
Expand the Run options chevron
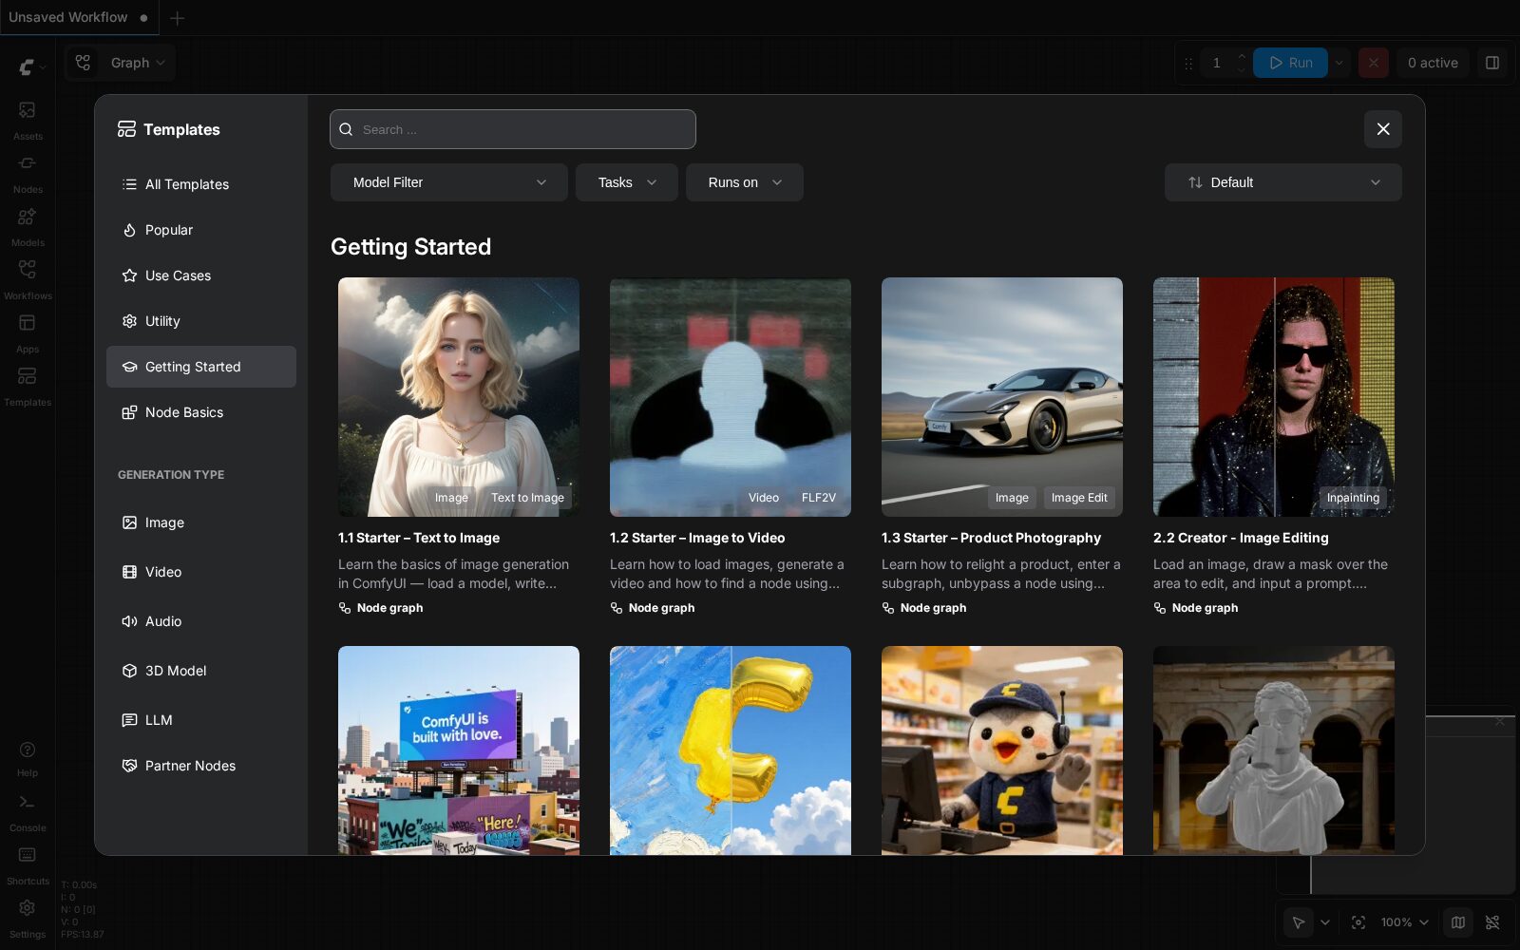(1339, 63)
